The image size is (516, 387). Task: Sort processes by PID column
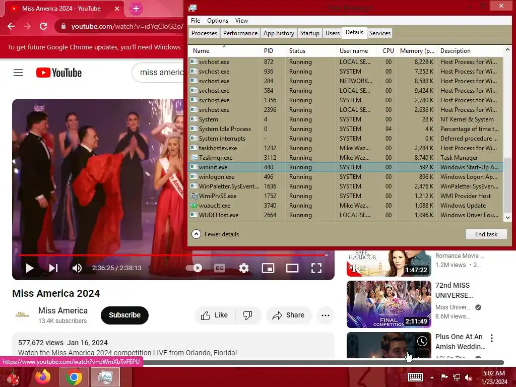pyautogui.click(x=273, y=51)
